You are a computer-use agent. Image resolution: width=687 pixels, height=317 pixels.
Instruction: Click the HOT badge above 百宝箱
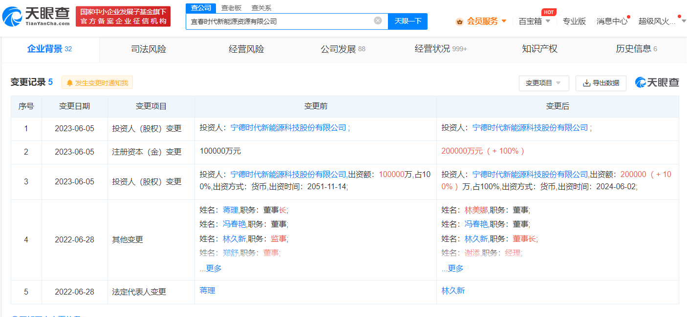click(549, 12)
